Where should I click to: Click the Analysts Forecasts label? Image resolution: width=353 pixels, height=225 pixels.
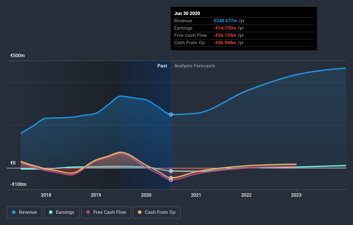pos(194,66)
